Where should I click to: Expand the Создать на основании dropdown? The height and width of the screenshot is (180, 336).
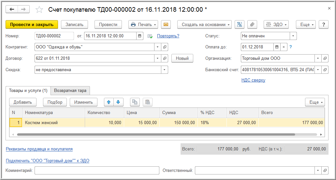[204, 25]
